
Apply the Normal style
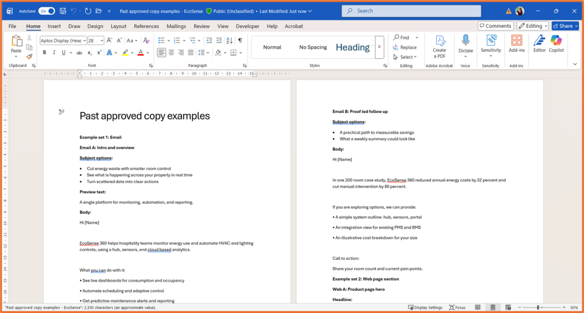[272, 47]
